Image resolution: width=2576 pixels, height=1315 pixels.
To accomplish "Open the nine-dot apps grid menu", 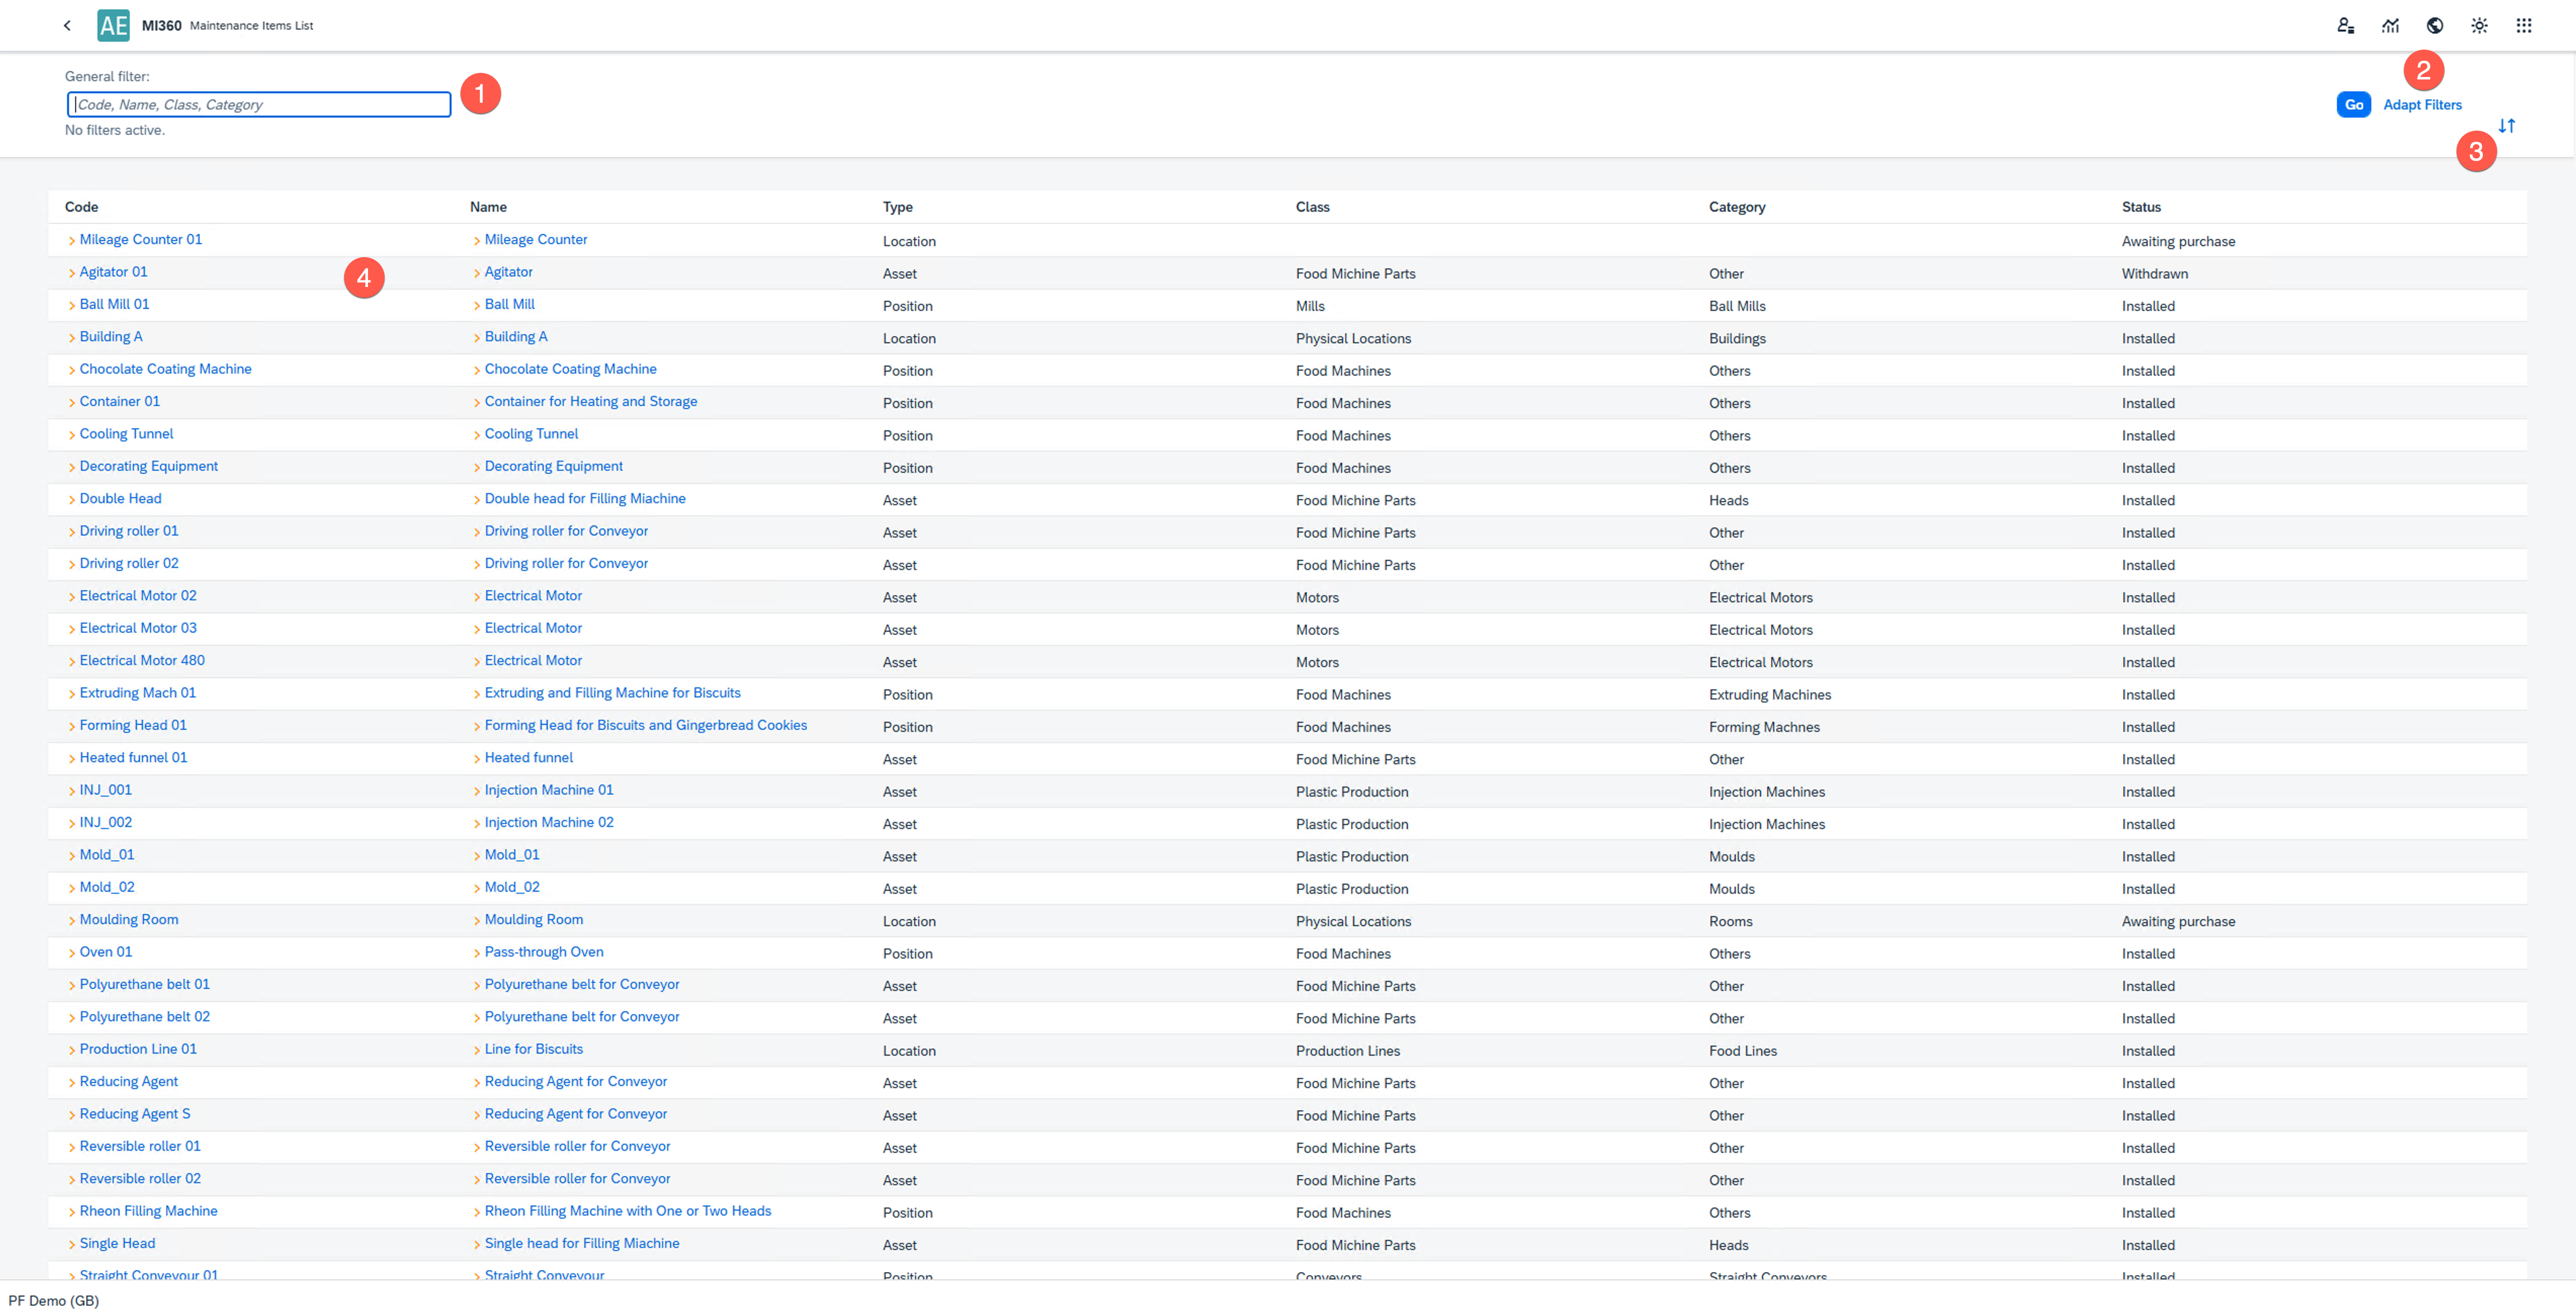I will pyautogui.click(x=2524, y=26).
